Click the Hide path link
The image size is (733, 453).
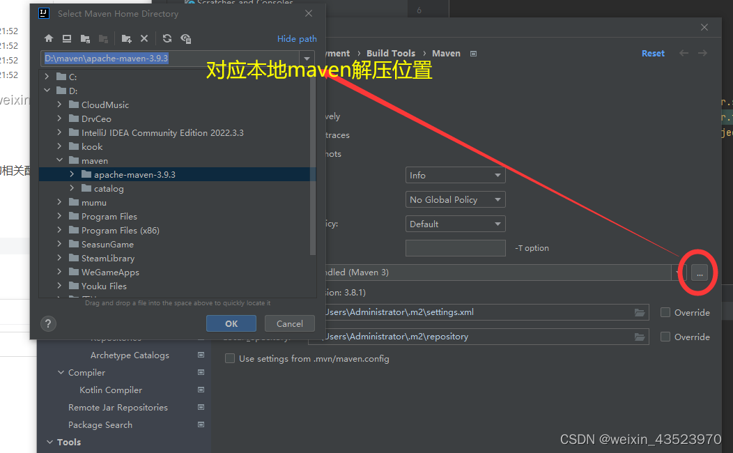click(x=297, y=39)
